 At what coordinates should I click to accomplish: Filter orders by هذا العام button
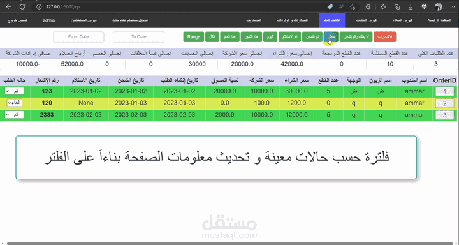[x=229, y=36]
